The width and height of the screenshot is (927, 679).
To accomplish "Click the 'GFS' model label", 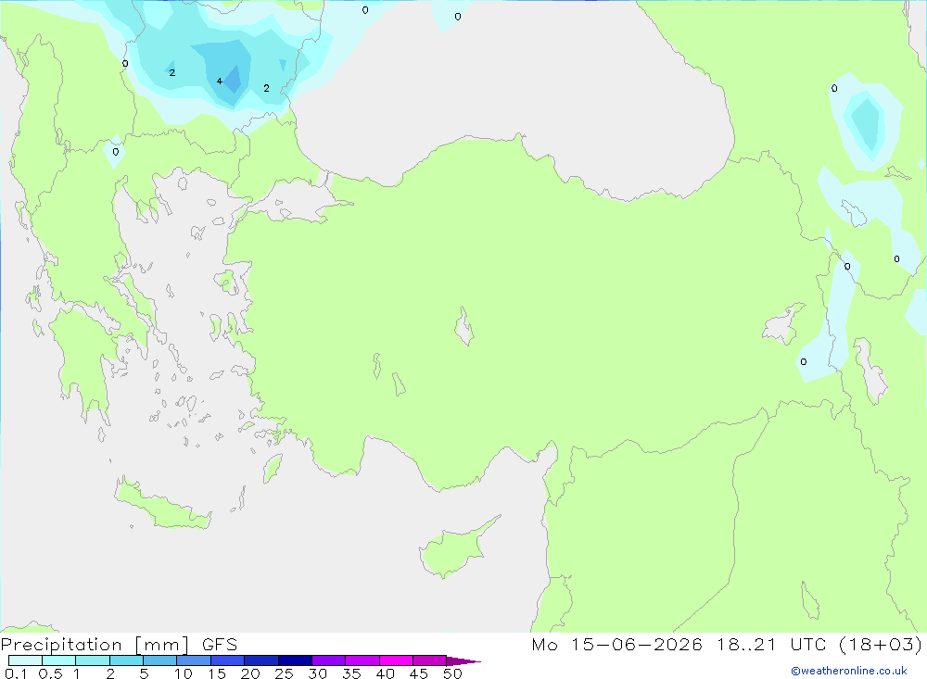I will [x=220, y=645].
